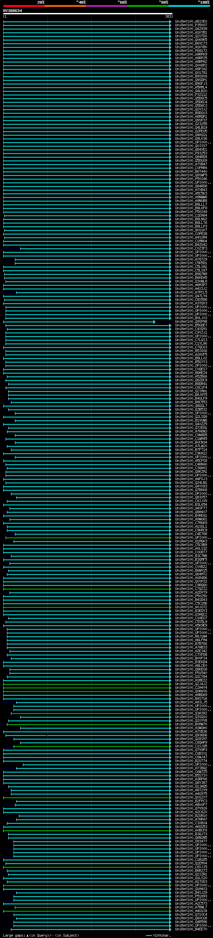Screen dimensions: 213x938
Task: Click the red 20% identity legend segment
Action: click(24, 6)
